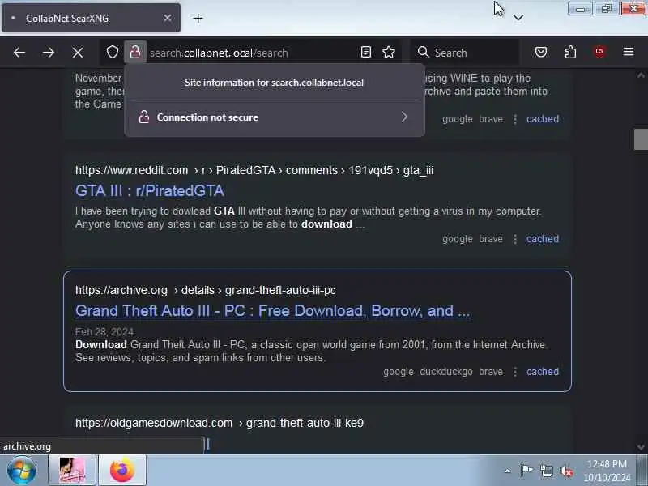Open Firefox from the taskbar
The width and height of the screenshot is (648, 486).
[122, 471]
